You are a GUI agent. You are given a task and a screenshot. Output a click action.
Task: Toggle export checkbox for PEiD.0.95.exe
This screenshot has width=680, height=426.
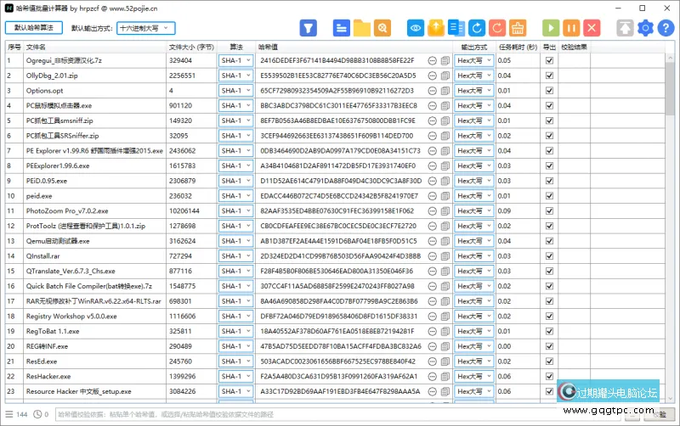pos(549,181)
